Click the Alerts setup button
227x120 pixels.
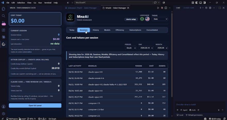[x=131, y=19]
